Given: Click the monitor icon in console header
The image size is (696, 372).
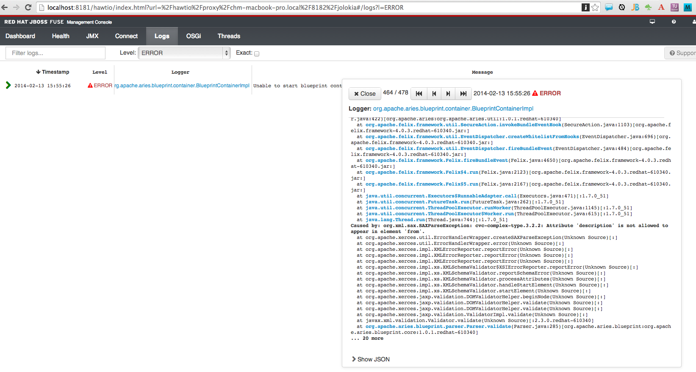Looking at the screenshot, I should tap(652, 22).
